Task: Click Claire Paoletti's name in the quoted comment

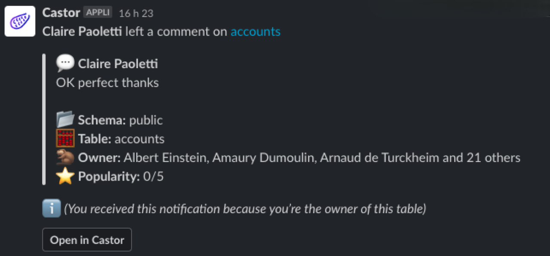Action: pos(118,64)
